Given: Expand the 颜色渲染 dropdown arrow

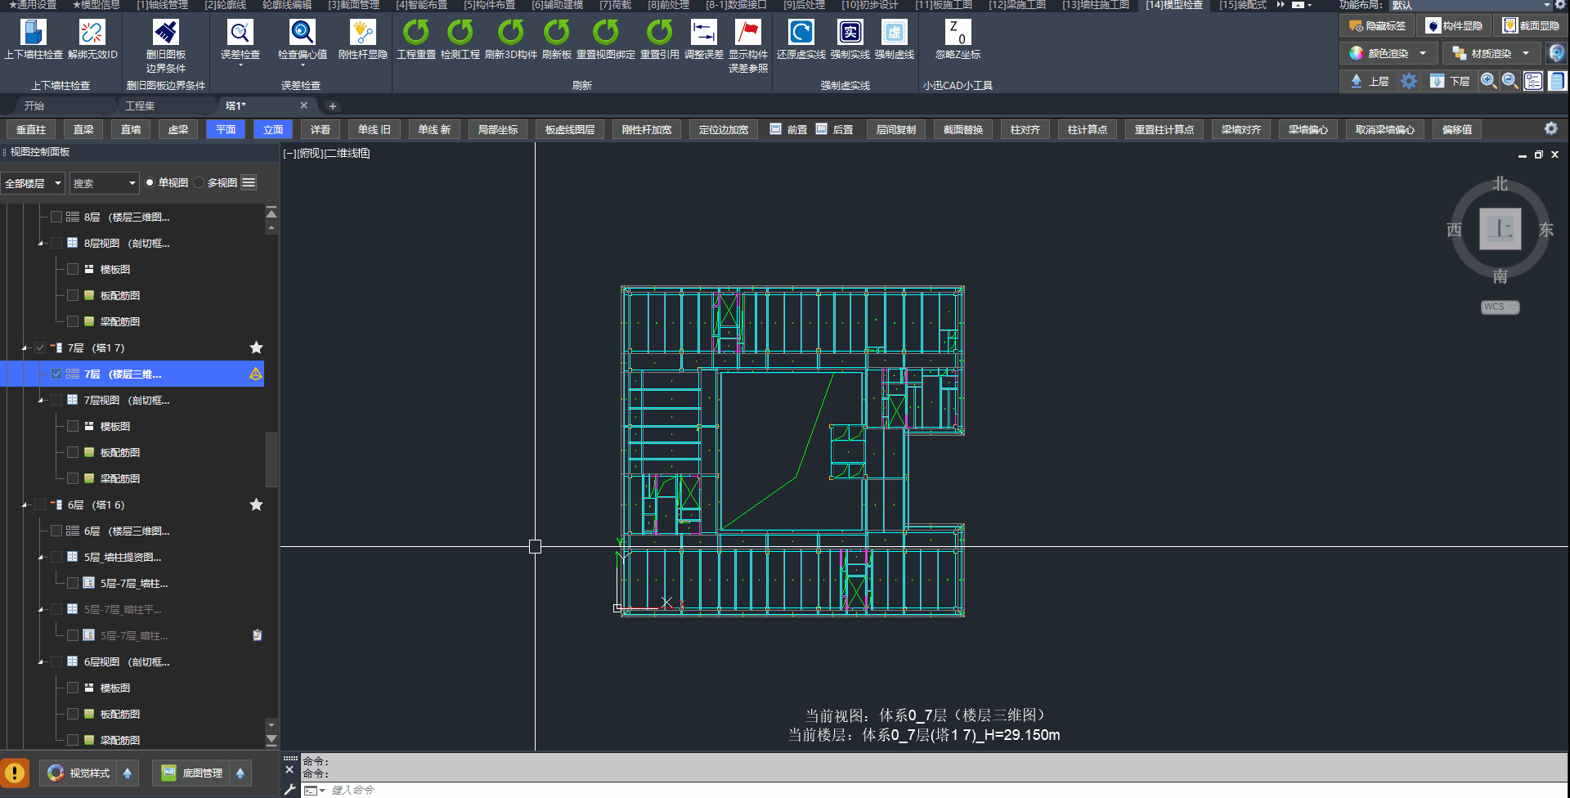Looking at the screenshot, I should point(1423,54).
